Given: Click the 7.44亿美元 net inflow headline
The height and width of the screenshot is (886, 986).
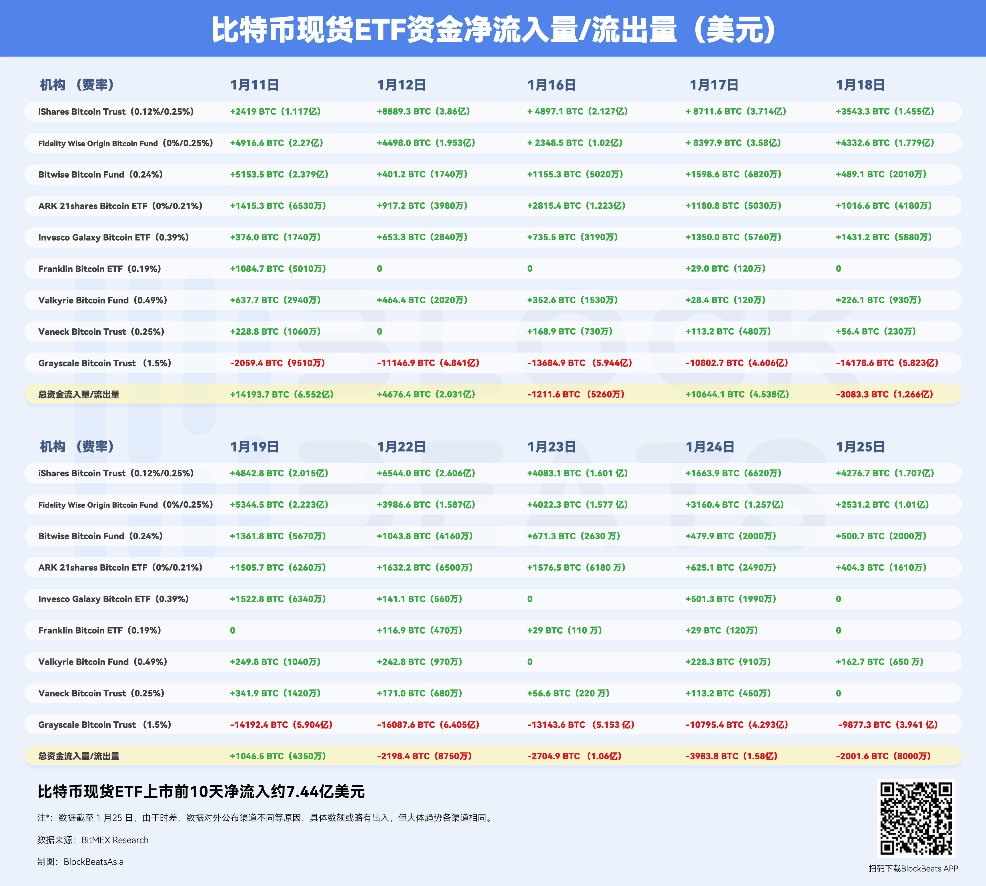Looking at the screenshot, I should [201, 792].
